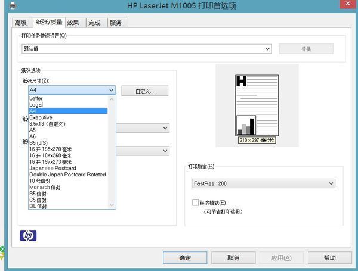Select Letter from paper size list

click(36, 98)
